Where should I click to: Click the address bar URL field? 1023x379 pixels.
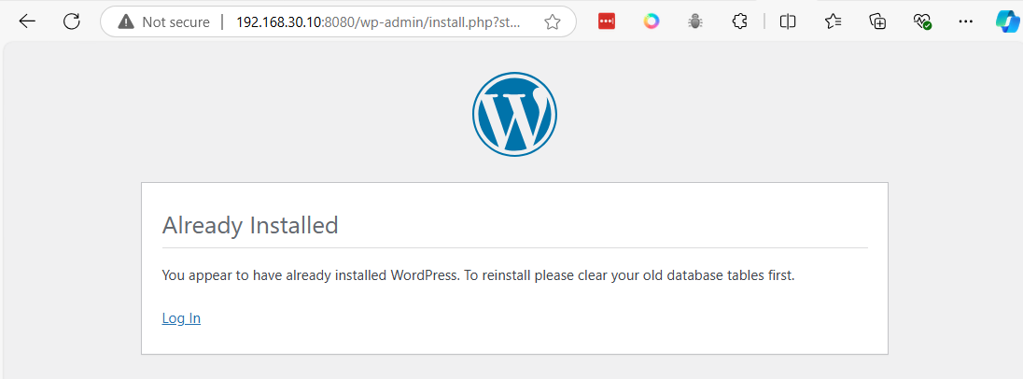coord(378,21)
